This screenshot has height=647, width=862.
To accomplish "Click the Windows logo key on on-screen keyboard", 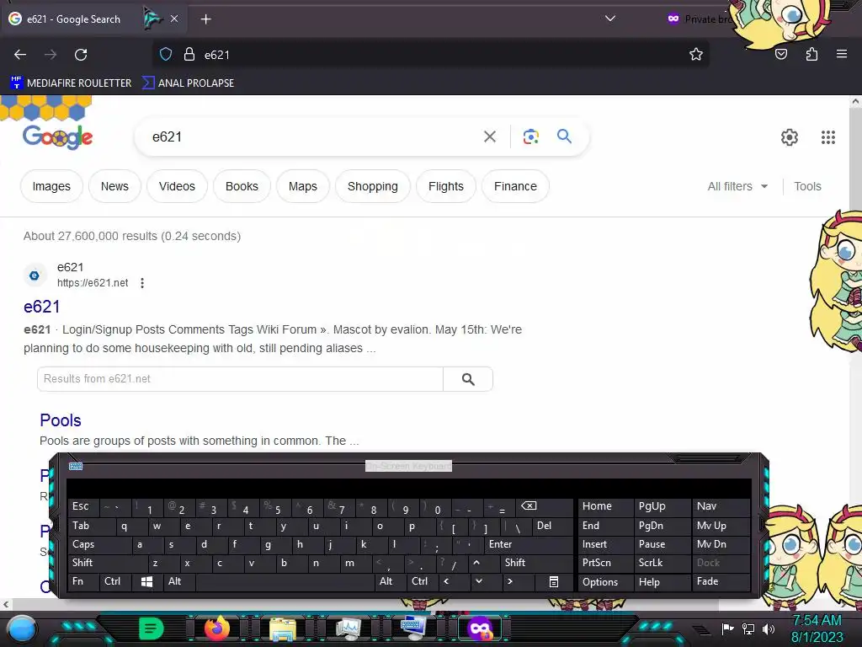I will pos(146,581).
